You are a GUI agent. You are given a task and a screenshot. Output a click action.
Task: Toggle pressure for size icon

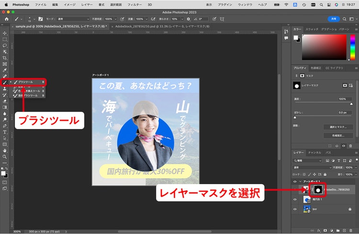coord(214,19)
